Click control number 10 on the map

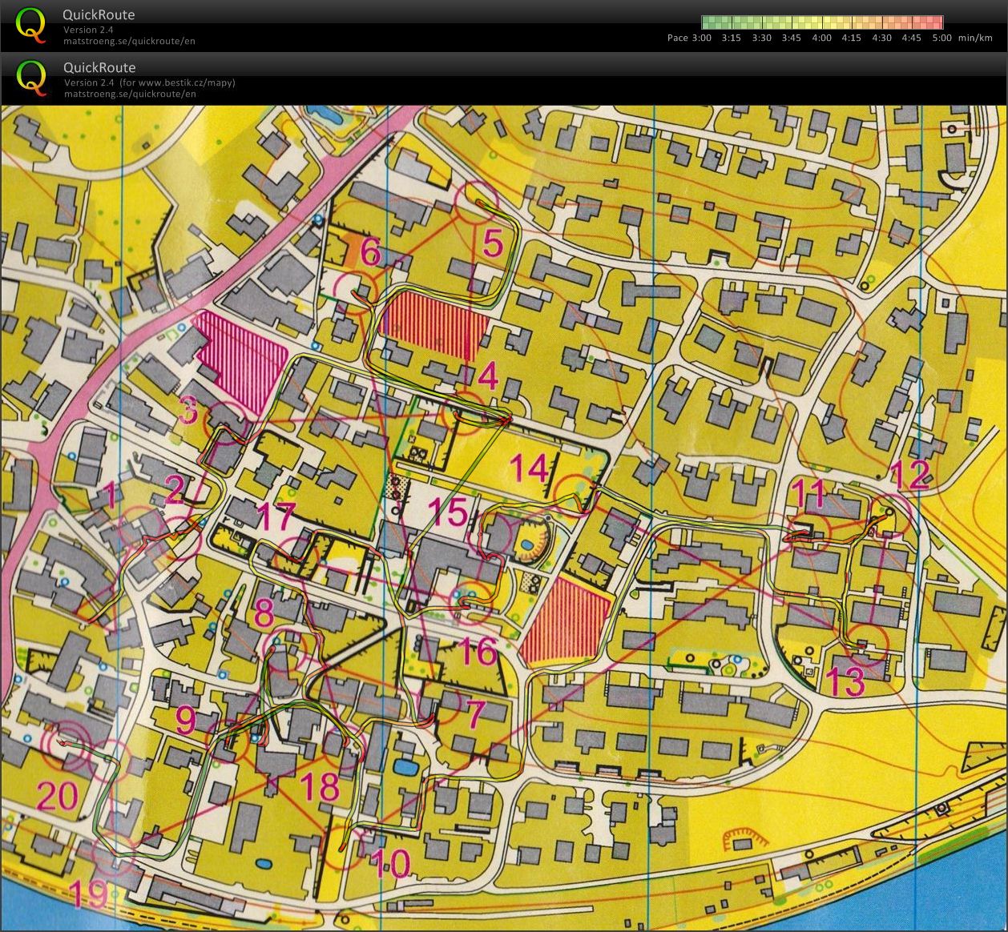392,863
